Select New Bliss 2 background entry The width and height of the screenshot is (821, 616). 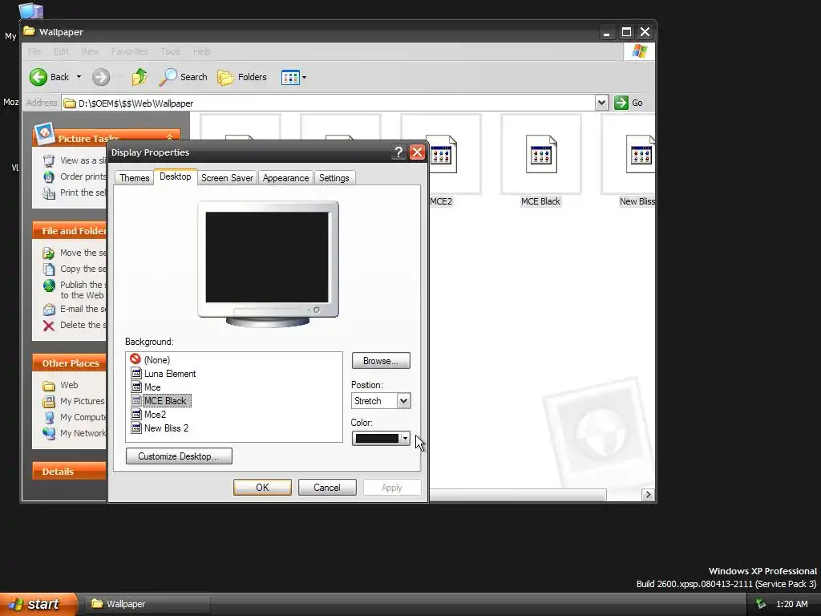pos(166,428)
